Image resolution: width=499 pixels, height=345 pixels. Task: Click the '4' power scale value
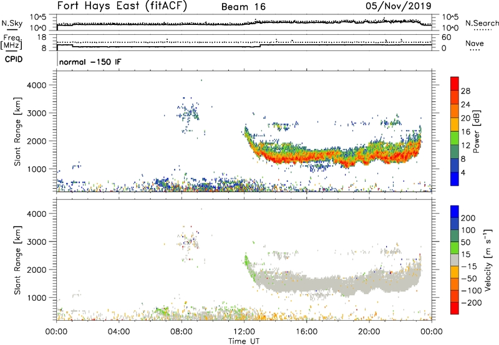click(x=463, y=172)
